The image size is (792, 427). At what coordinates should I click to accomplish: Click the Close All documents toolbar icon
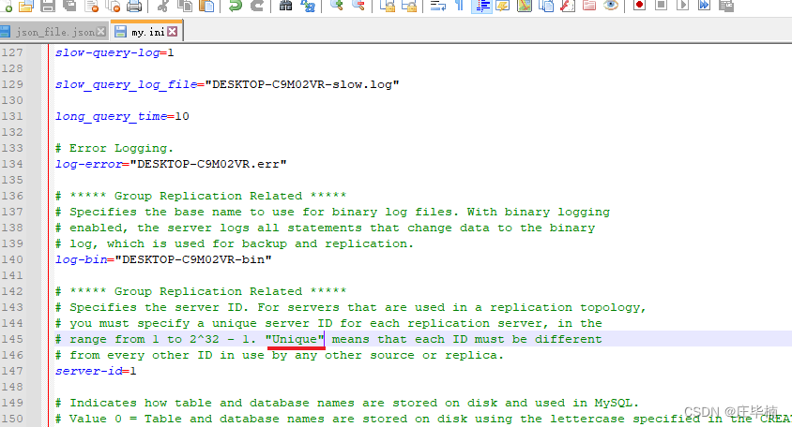pos(113,5)
